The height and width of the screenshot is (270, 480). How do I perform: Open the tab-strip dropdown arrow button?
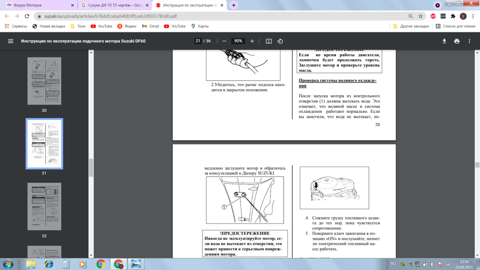point(437,5)
